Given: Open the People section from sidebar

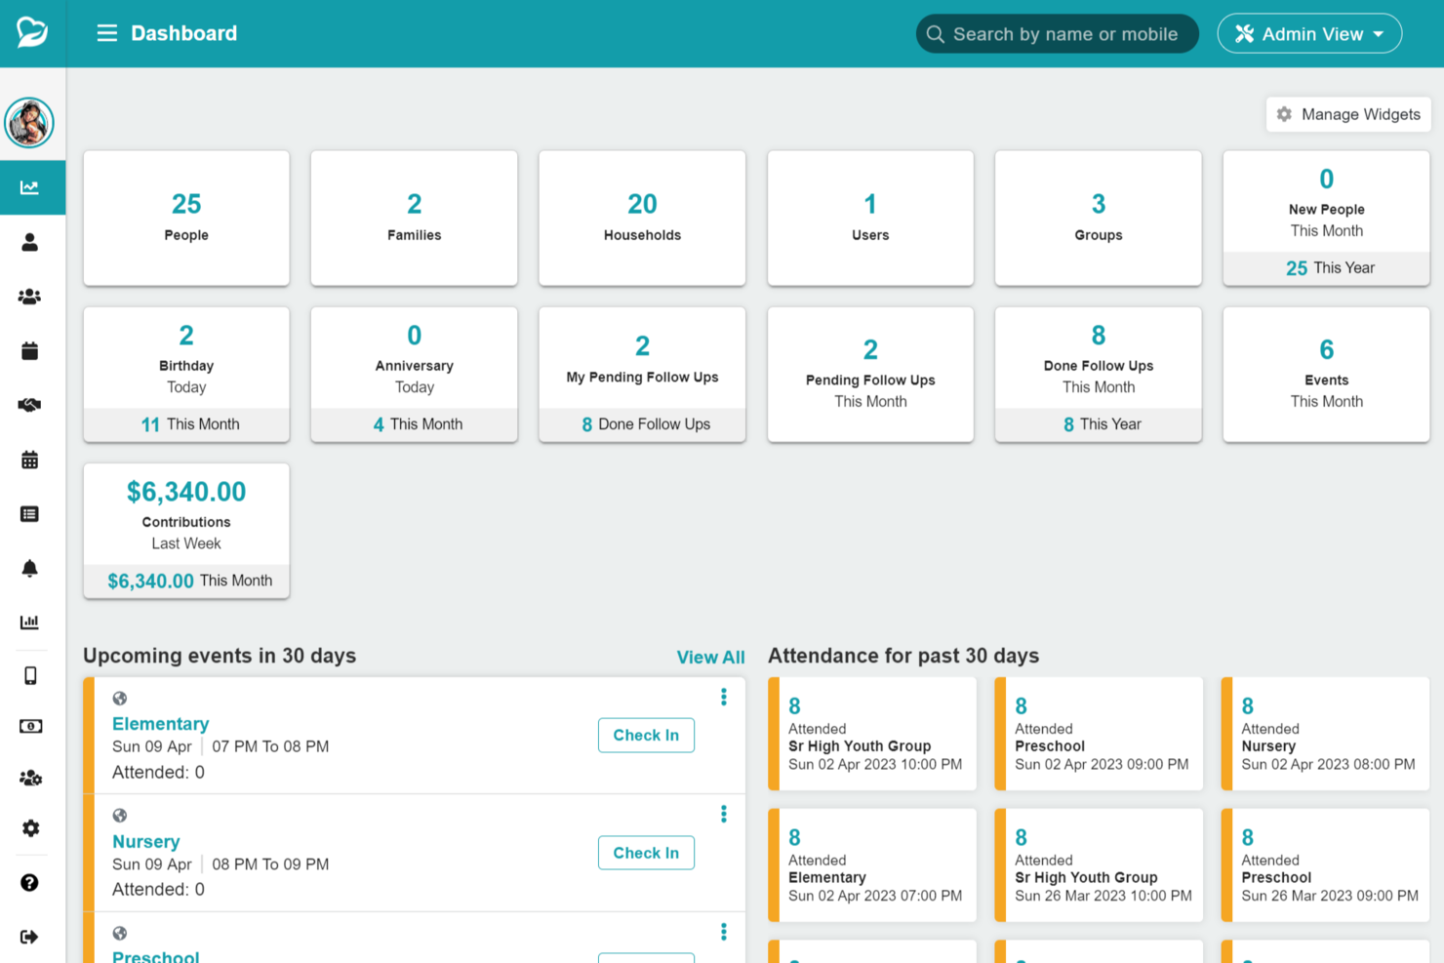Looking at the screenshot, I should point(29,242).
